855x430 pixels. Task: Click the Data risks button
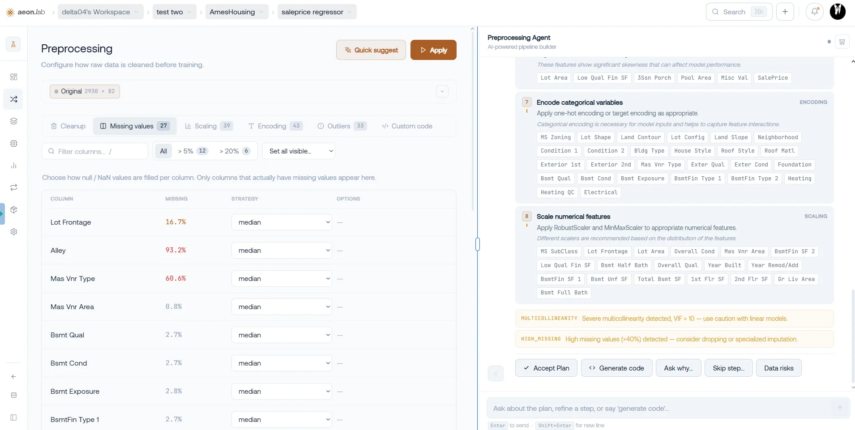tap(778, 368)
